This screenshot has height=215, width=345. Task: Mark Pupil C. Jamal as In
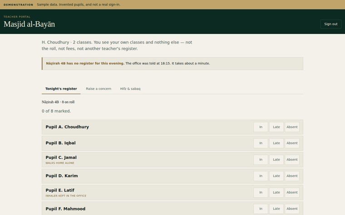click(261, 160)
